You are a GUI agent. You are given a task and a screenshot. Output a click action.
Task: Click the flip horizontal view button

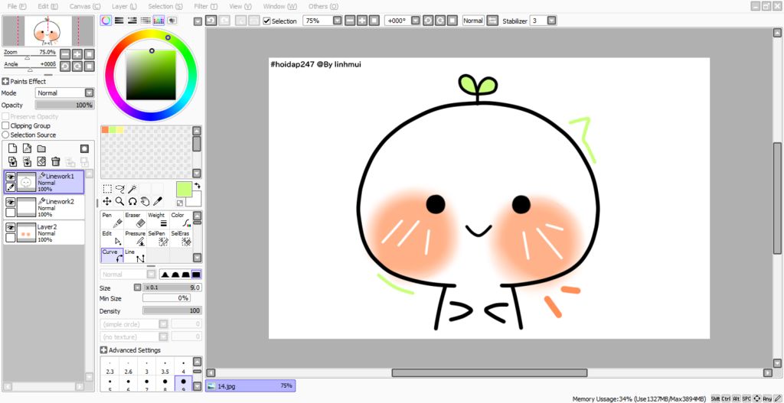pos(492,21)
